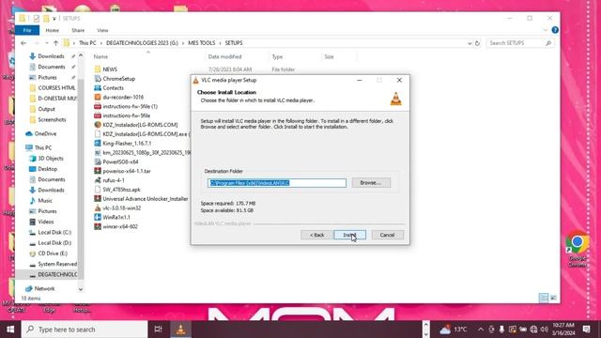Select instructions-fw-5file (1) file
The image size is (601, 338).
pyautogui.click(x=130, y=106)
